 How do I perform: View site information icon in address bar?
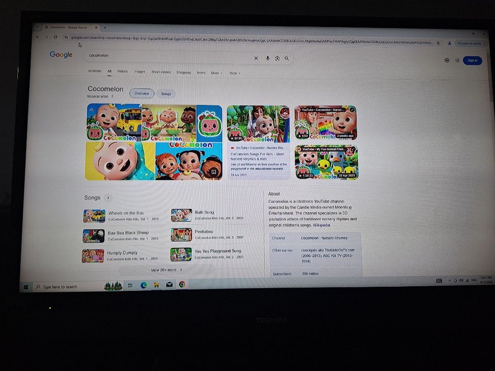pos(66,37)
